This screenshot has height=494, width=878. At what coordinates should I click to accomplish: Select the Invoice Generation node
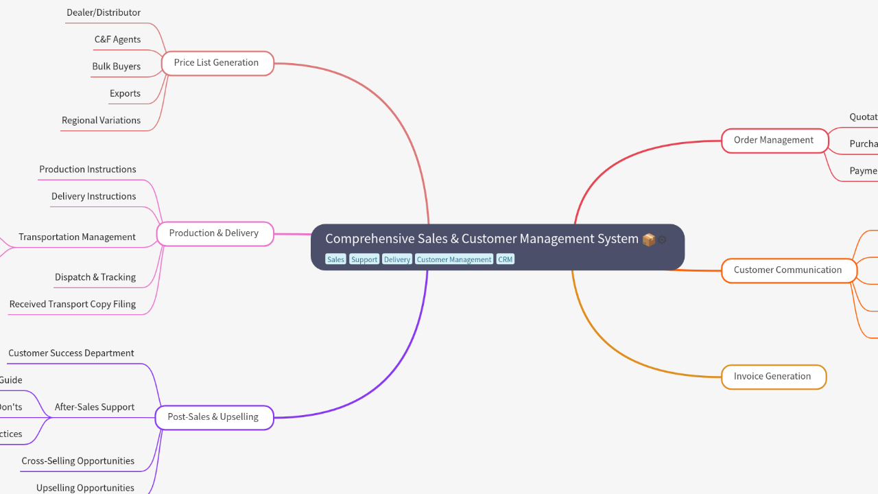pos(774,377)
